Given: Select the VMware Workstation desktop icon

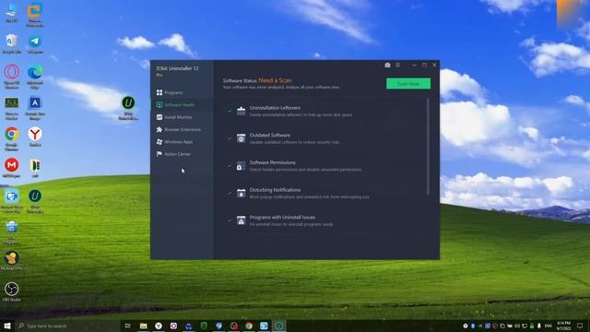Looking at the screenshot, I should tap(35, 15).
